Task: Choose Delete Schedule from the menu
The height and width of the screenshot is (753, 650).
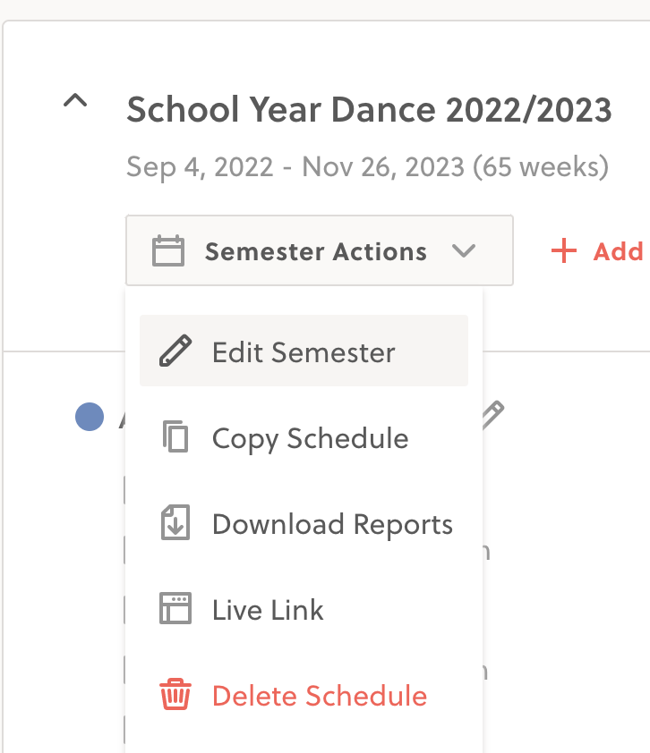Action: click(x=319, y=695)
